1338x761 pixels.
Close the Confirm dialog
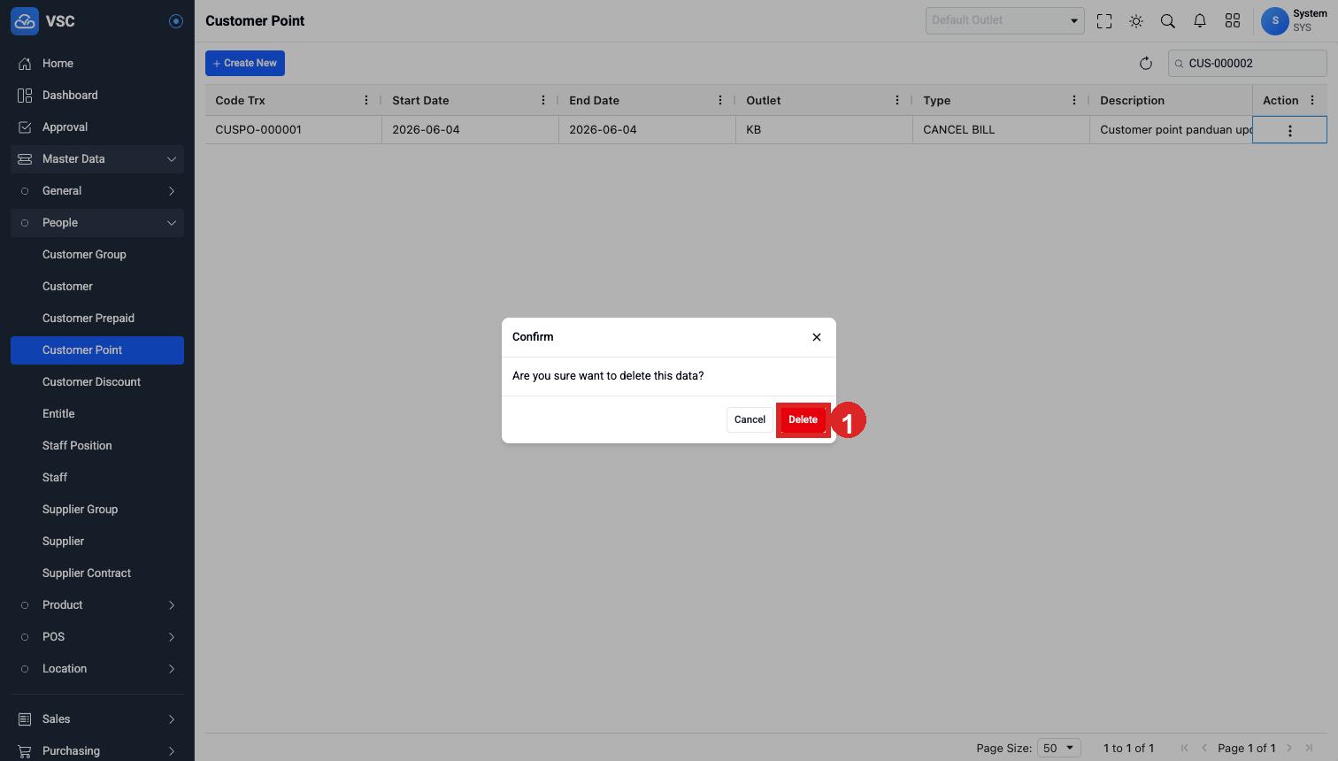[817, 337]
